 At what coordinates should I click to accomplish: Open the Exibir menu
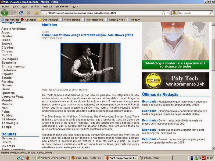pos(24,6)
